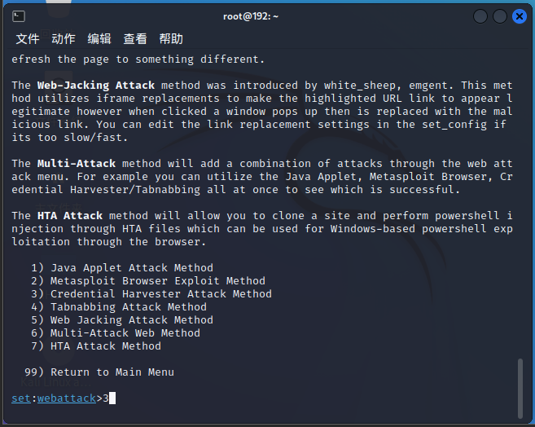This screenshot has height=427, width=535.
Task: Open the 文件 menu
Action: click(x=28, y=39)
